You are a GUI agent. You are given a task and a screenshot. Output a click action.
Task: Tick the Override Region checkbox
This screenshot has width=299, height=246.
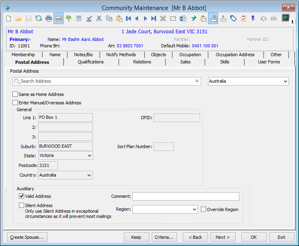pos(204,209)
